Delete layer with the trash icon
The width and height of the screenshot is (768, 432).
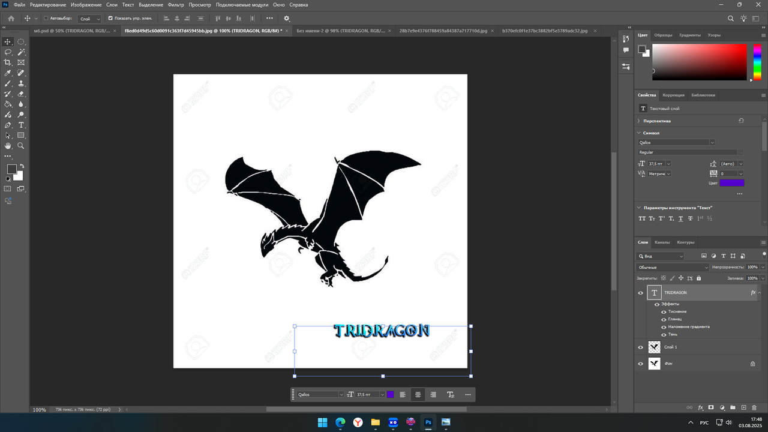pyautogui.click(x=755, y=408)
